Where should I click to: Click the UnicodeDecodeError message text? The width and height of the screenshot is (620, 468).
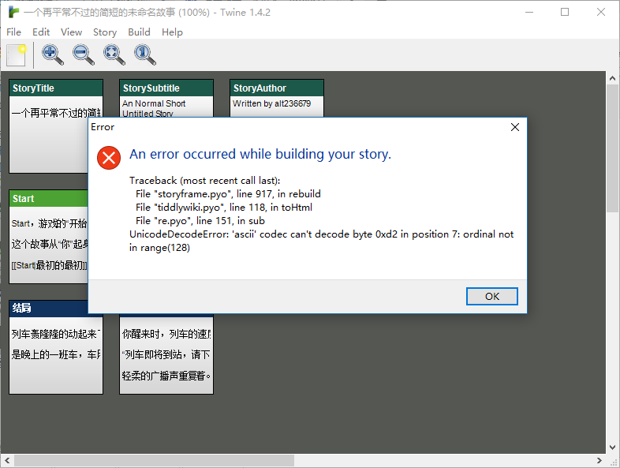[x=321, y=241]
